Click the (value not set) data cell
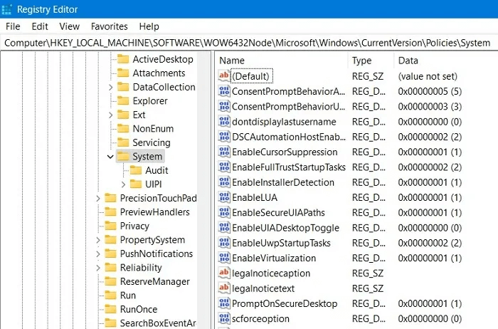This screenshot has width=498, height=329. tap(428, 76)
